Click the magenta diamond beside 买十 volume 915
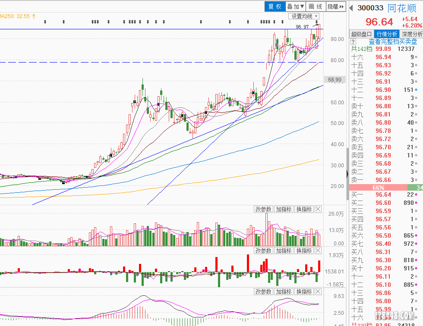Screen dimensions: 423x326 click(416, 268)
